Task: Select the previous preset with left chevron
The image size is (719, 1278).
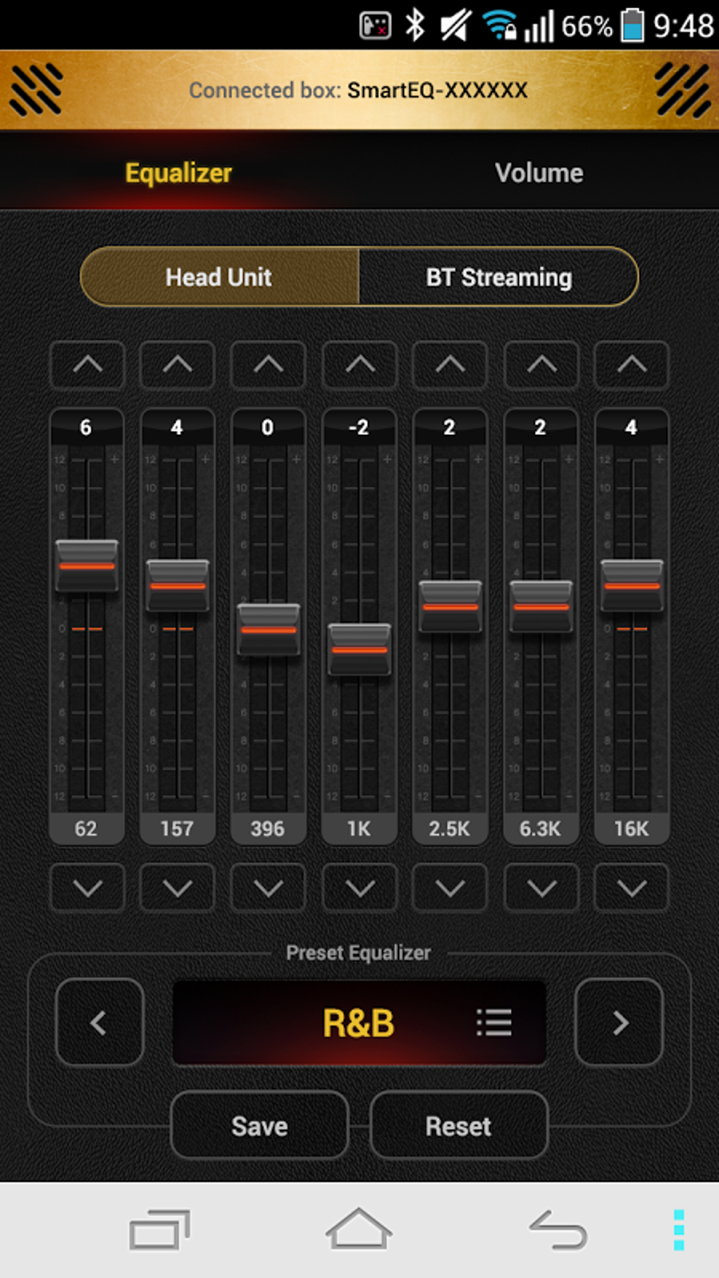Action: (x=99, y=1023)
